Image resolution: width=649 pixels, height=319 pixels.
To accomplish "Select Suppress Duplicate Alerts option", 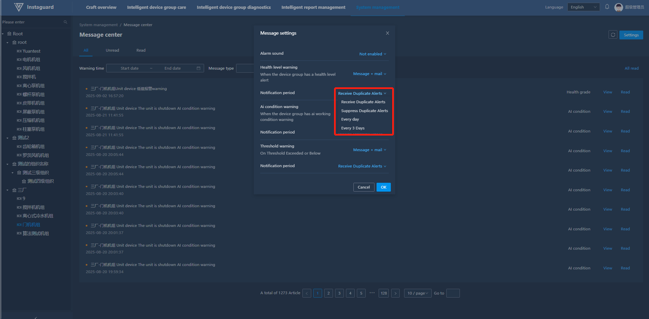I will [364, 111].
